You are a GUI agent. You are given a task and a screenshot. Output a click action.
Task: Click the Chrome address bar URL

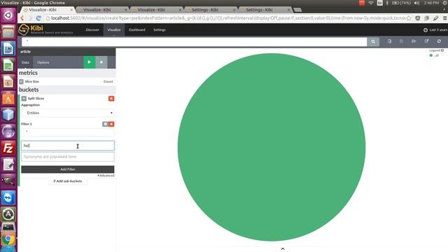pyautogui.click(x=228, y=18)
